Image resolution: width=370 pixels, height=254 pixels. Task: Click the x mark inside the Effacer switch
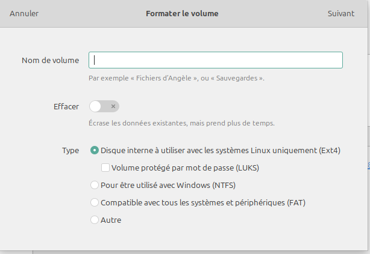(x=113, y=106)
